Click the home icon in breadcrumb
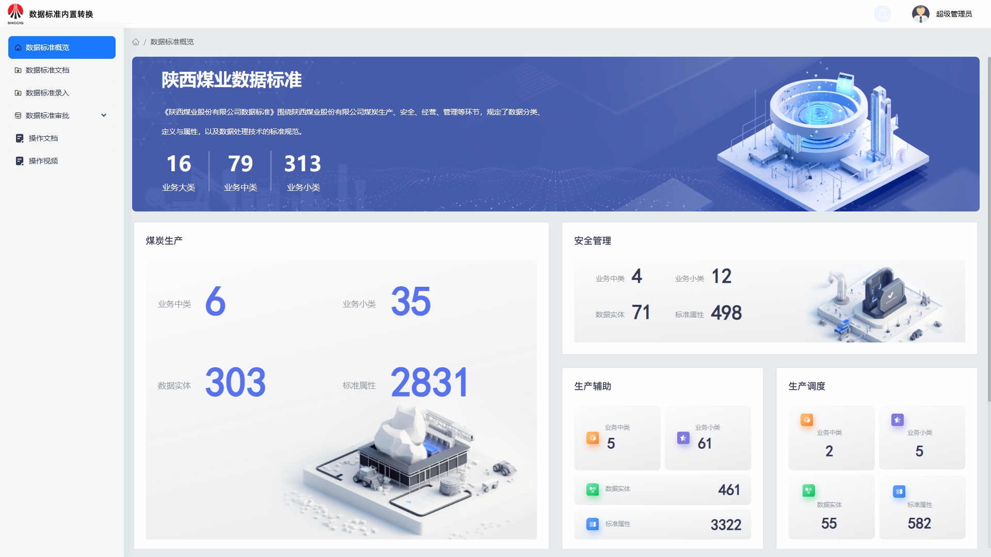The image size is (991, 557). click(136, 42)
